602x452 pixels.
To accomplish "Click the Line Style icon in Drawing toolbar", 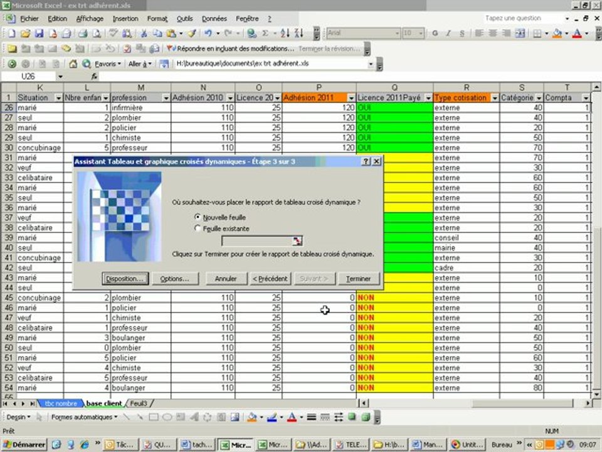I will point(312,417).
